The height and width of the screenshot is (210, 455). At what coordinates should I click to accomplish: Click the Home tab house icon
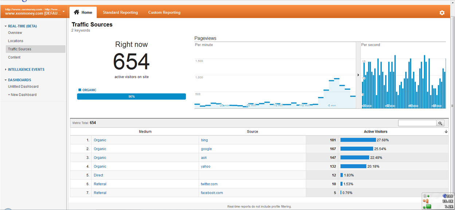click(x=77, y=12)
